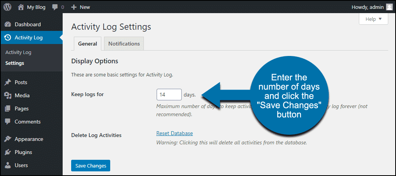Focus the Keep logs for days field

point(169,95)
